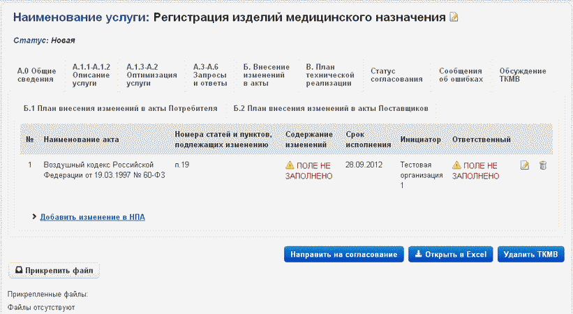This screenshot has height=314, width=573.
Task: Open A.3-A.6 Запросы и ответы tab
Action: point(210,75)
